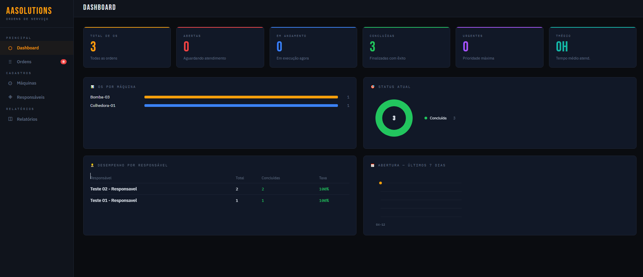Click the 100% rate for Teste 02
The width and height of the screenshot is (643, 277).
(x=324, y=189)
